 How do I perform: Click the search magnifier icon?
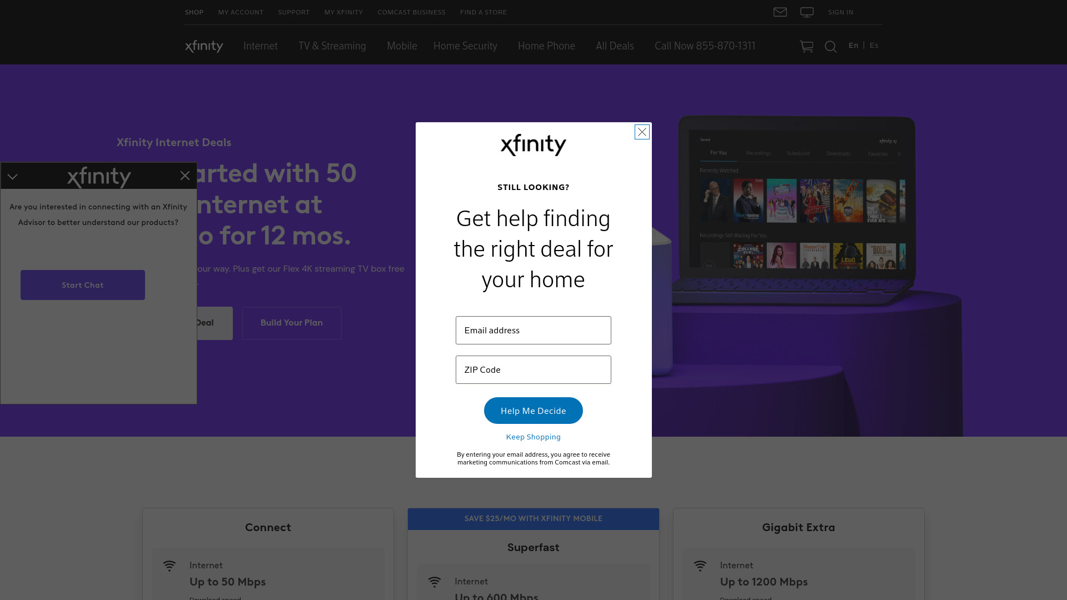[831, 47]
